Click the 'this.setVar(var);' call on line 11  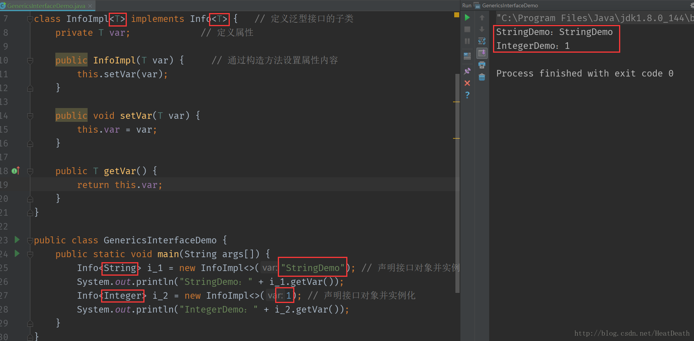pos(122,74)
